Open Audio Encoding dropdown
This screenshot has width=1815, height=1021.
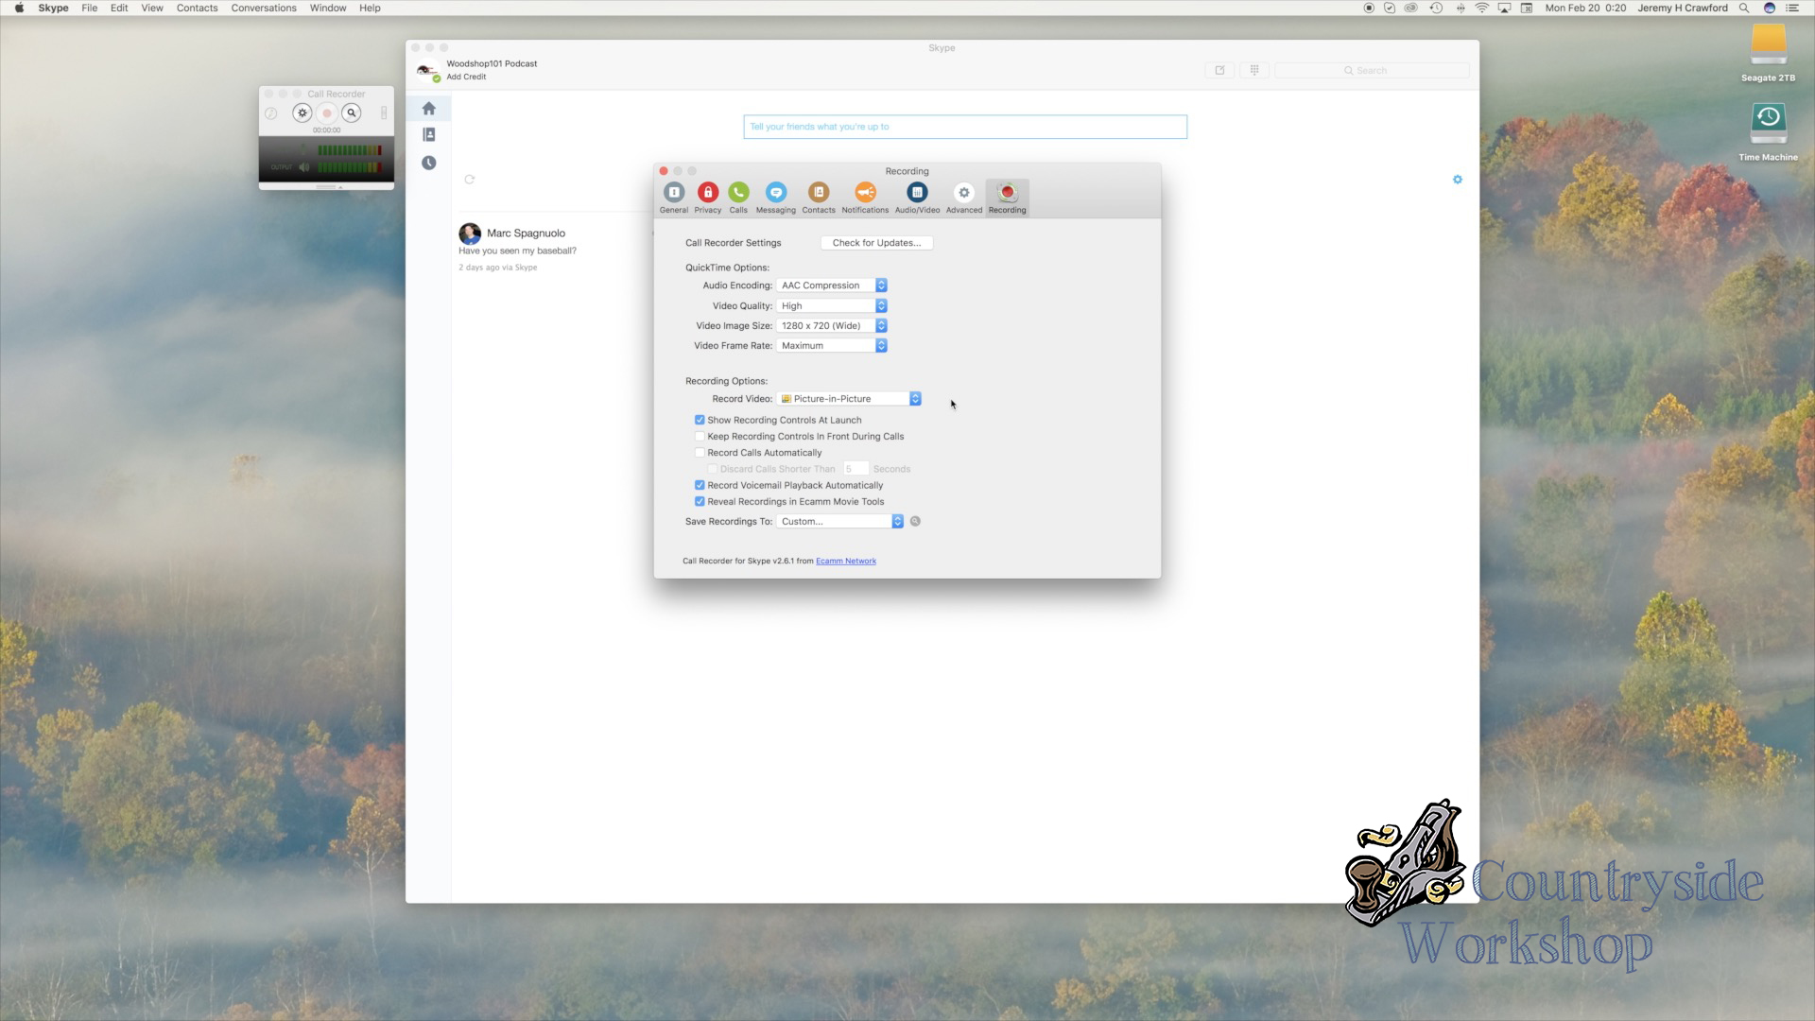coord(832,286)
